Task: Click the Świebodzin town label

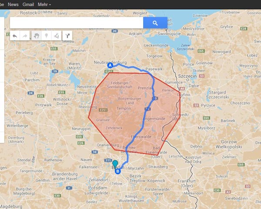Action: tap(235, 199)
